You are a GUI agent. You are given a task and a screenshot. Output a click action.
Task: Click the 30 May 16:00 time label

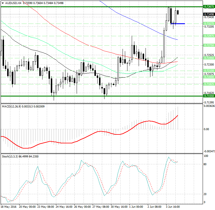(119, 207)
